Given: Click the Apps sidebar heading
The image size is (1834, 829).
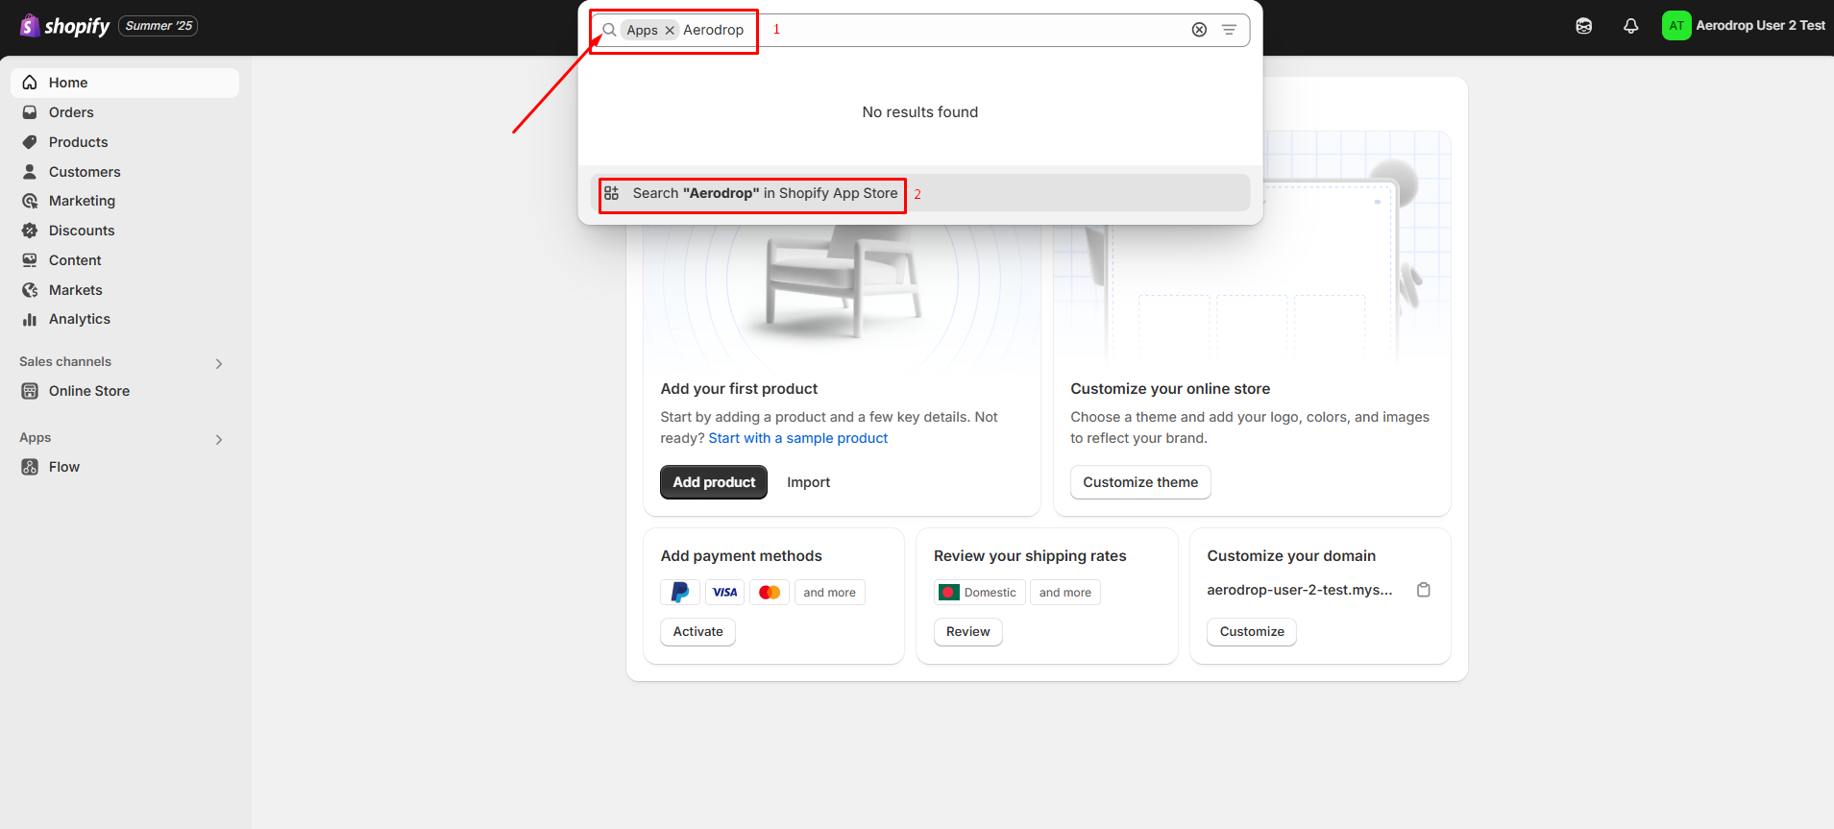Looking at the screenshot, I should click(36, 438).
